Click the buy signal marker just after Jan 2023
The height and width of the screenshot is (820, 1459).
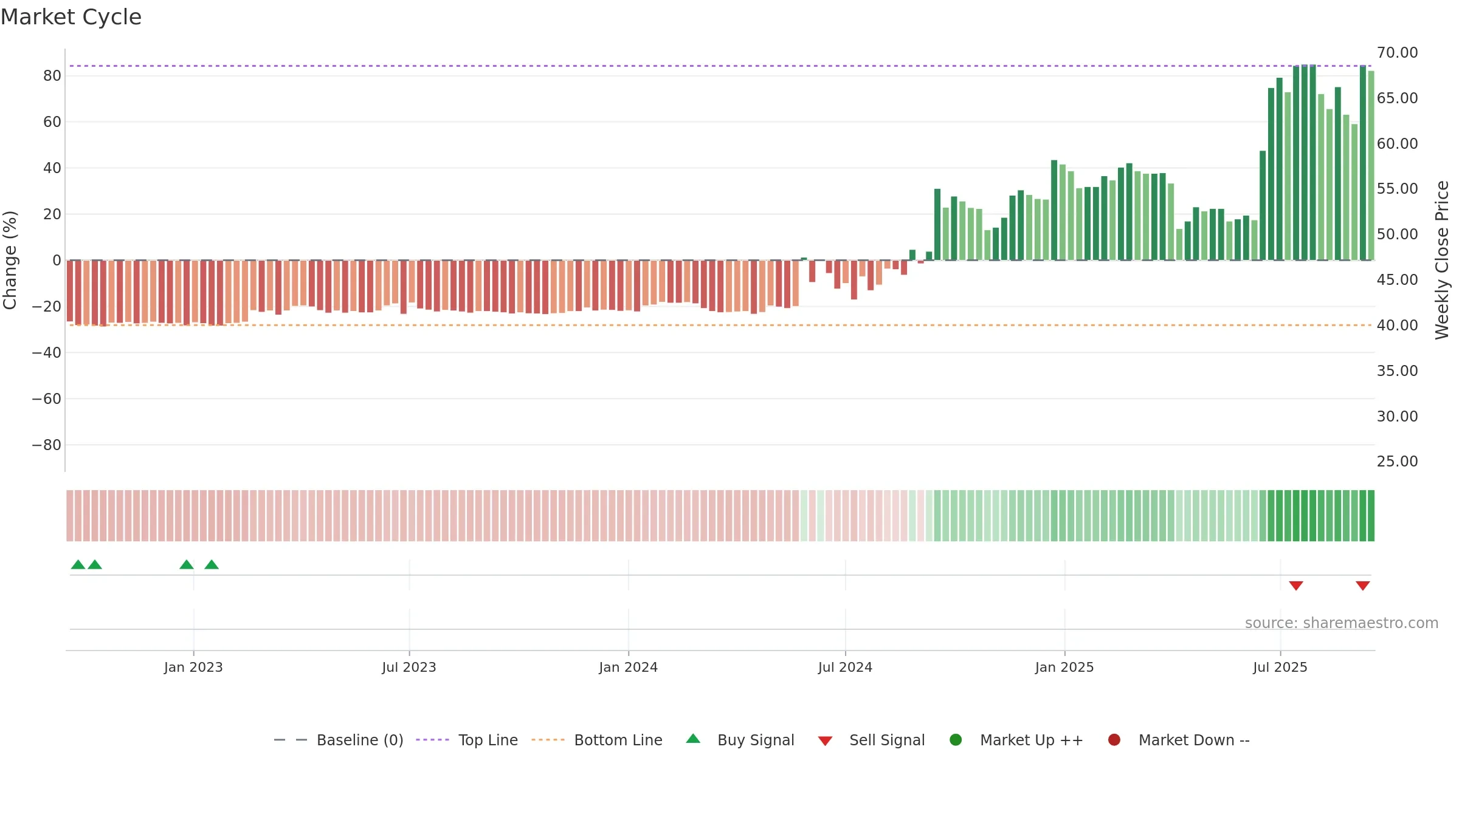(212, 564)
